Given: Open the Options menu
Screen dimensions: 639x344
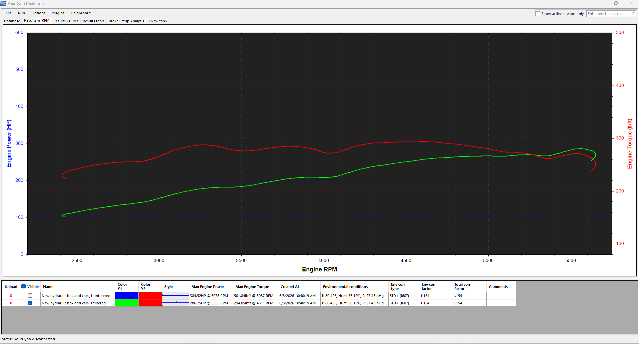Looking at the screenshot, I should tap(38, 13).
